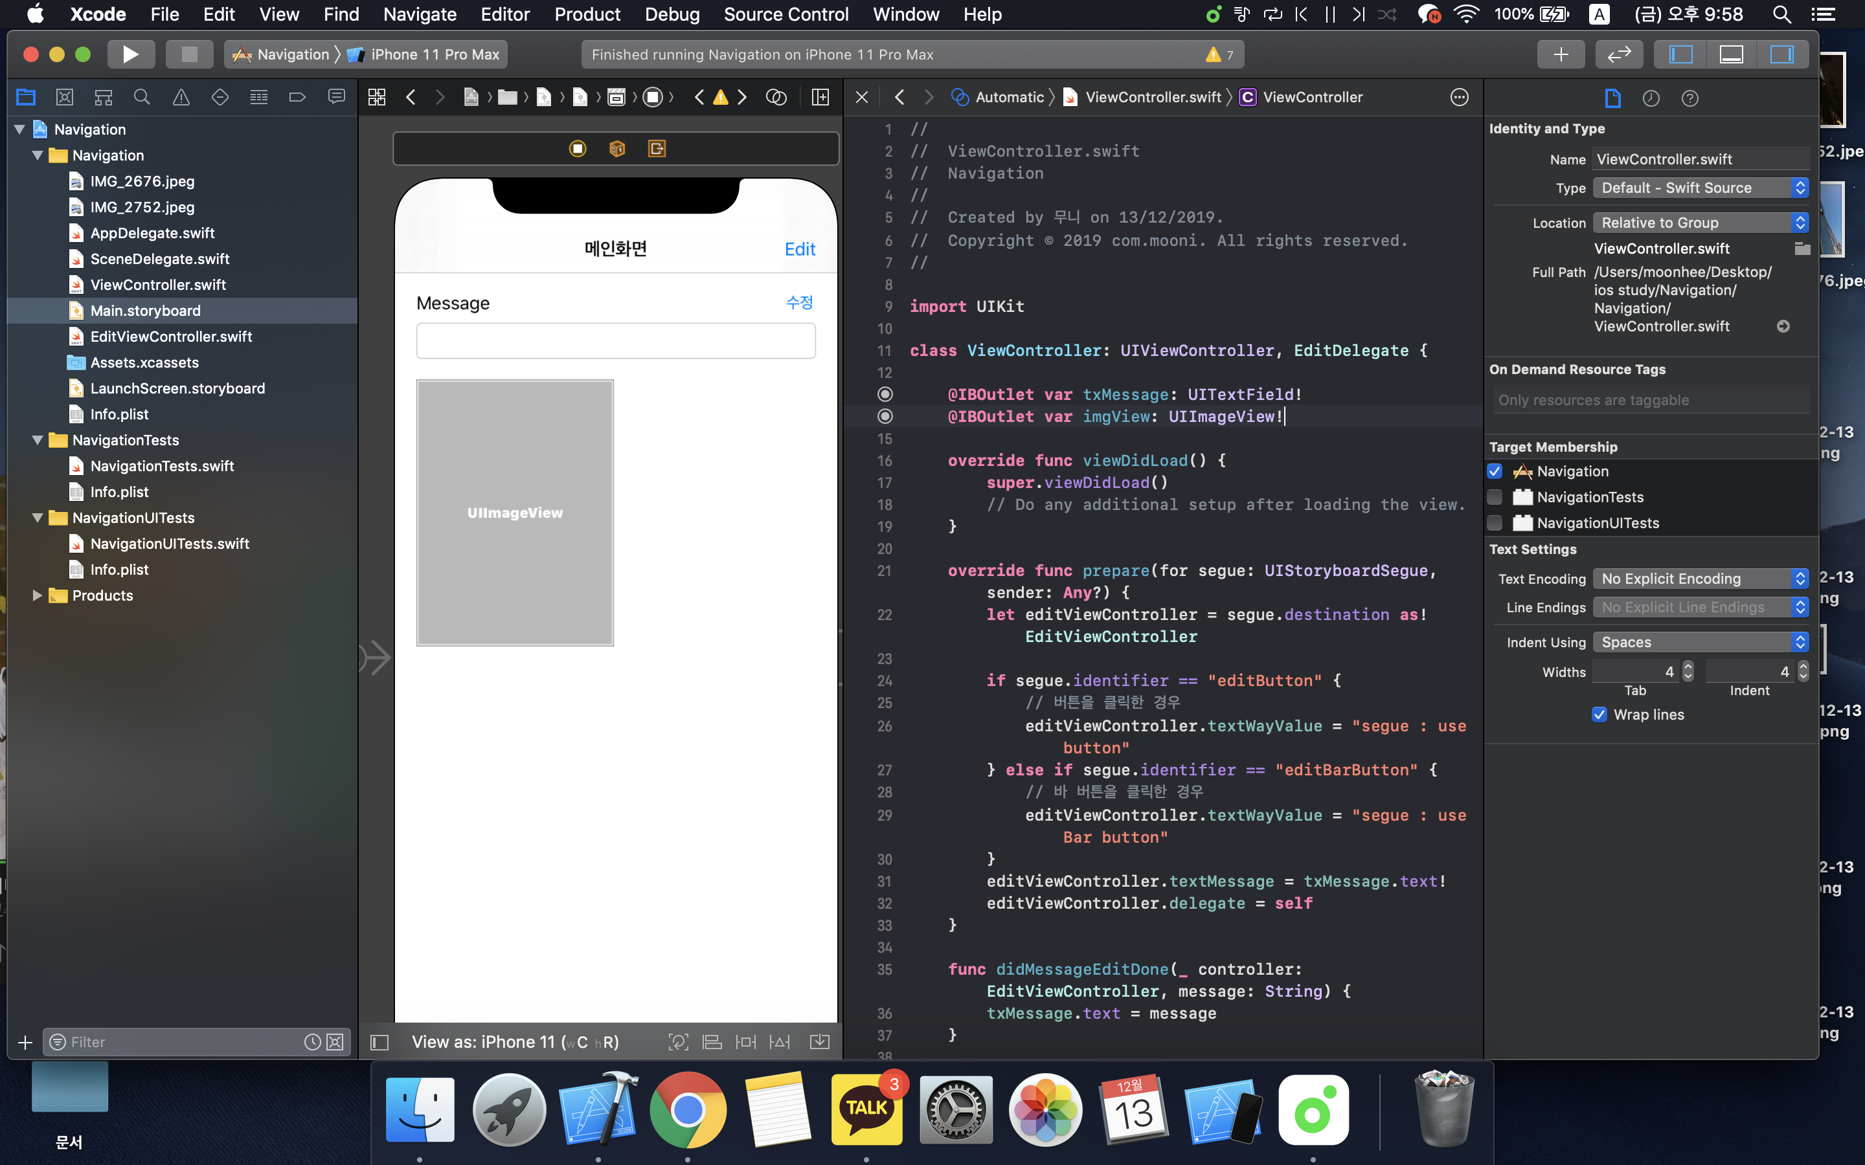1865x1165 pixels.
Task: Click the Code Review arrows button
Action: 1618,55
